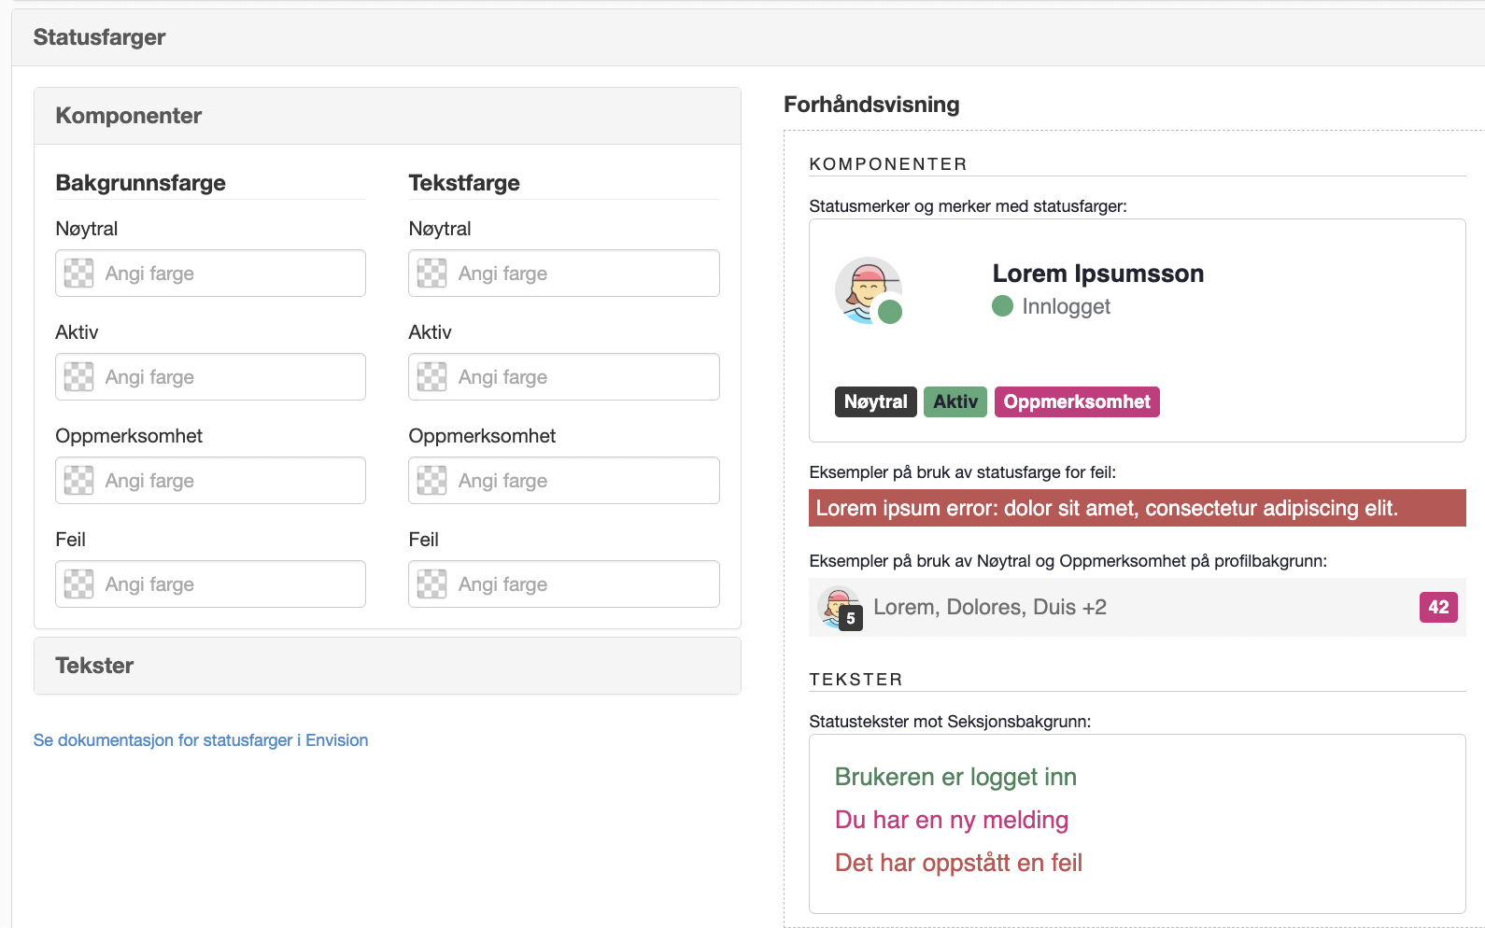Focus the Nøytral Tekstfarge input field
This screenshot has width=1485, height=928.
click(564, 274)
